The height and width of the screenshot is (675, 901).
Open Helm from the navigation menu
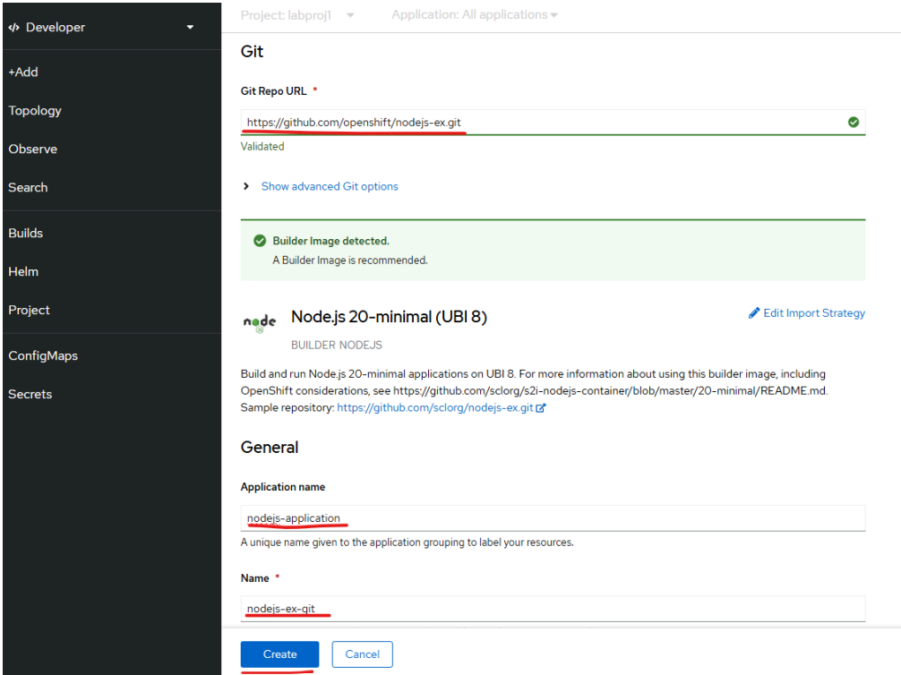[23, 271]
